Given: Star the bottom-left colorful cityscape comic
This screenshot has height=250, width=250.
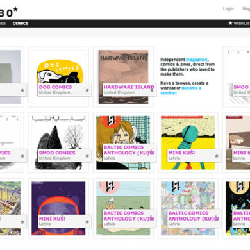Looking at the screenshot, I should pos(22,222).
